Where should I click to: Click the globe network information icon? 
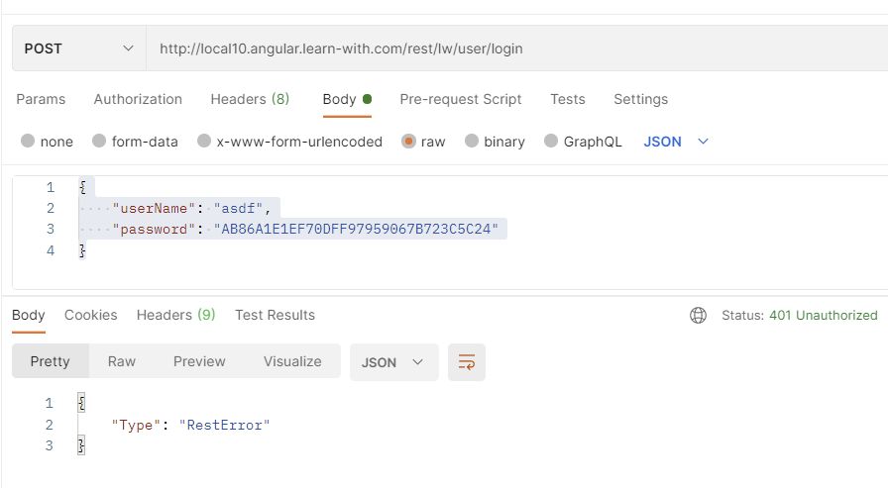coord(698,316)
